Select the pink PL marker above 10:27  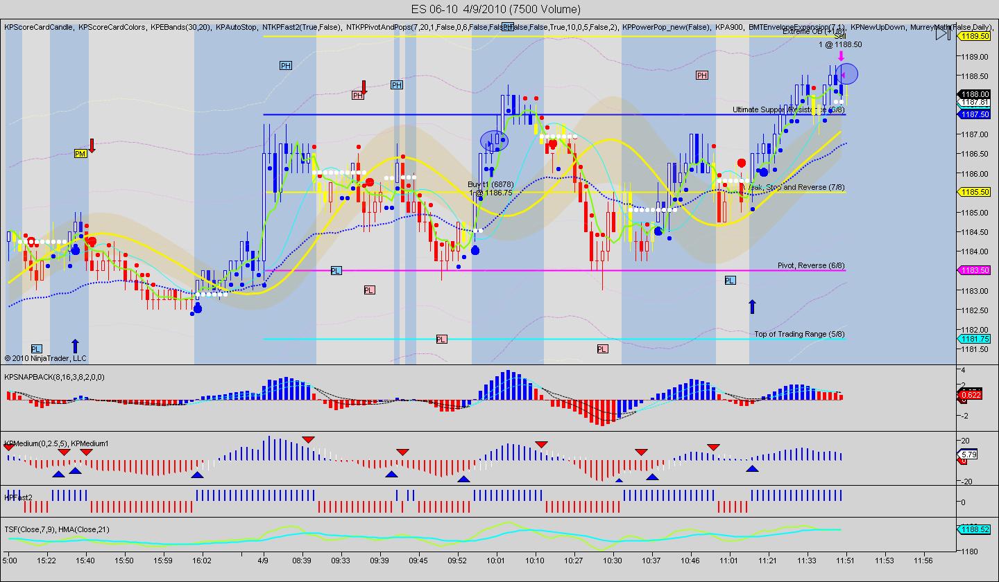click(601, 349)
